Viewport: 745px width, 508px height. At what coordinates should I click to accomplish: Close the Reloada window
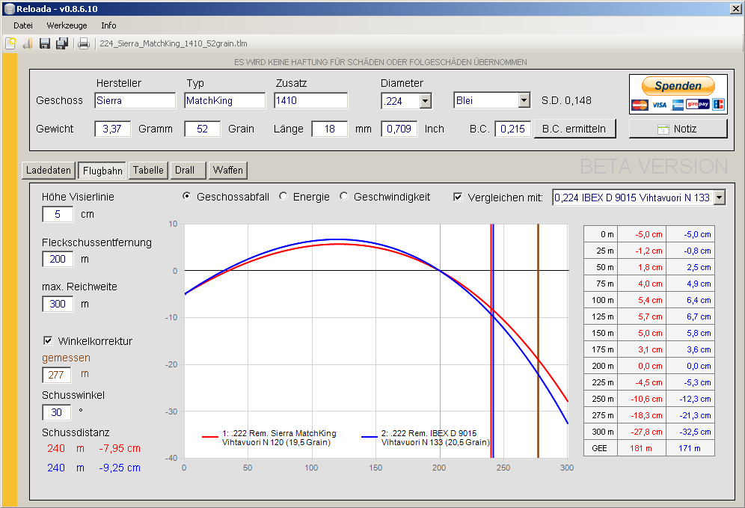point(735,9)
